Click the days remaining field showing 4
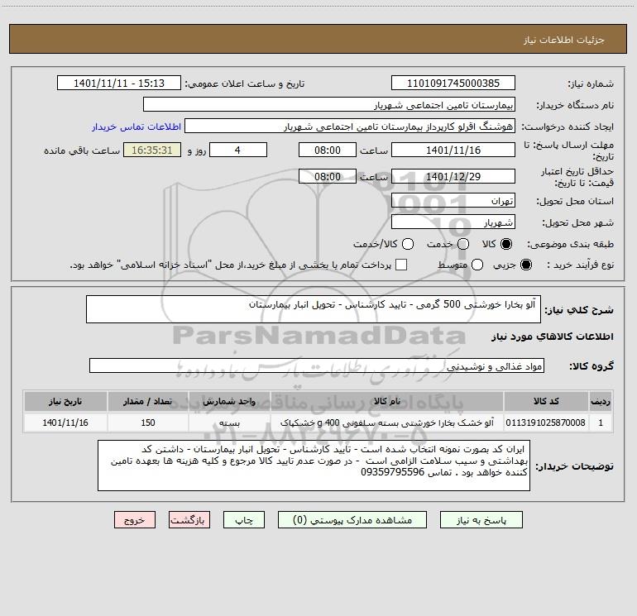This screenshot has width=637, height=616. [x=238, y=150]
